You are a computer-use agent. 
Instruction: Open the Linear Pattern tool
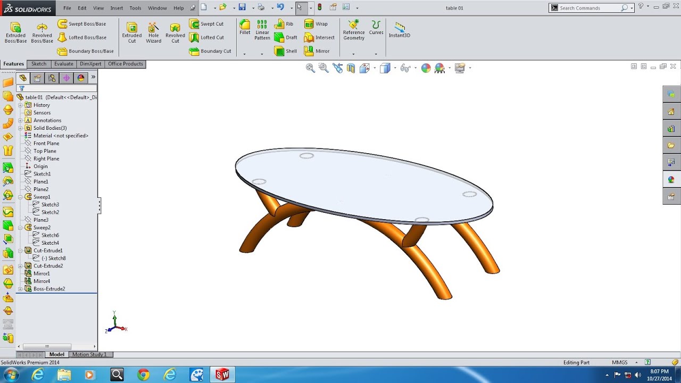point(262,30)
